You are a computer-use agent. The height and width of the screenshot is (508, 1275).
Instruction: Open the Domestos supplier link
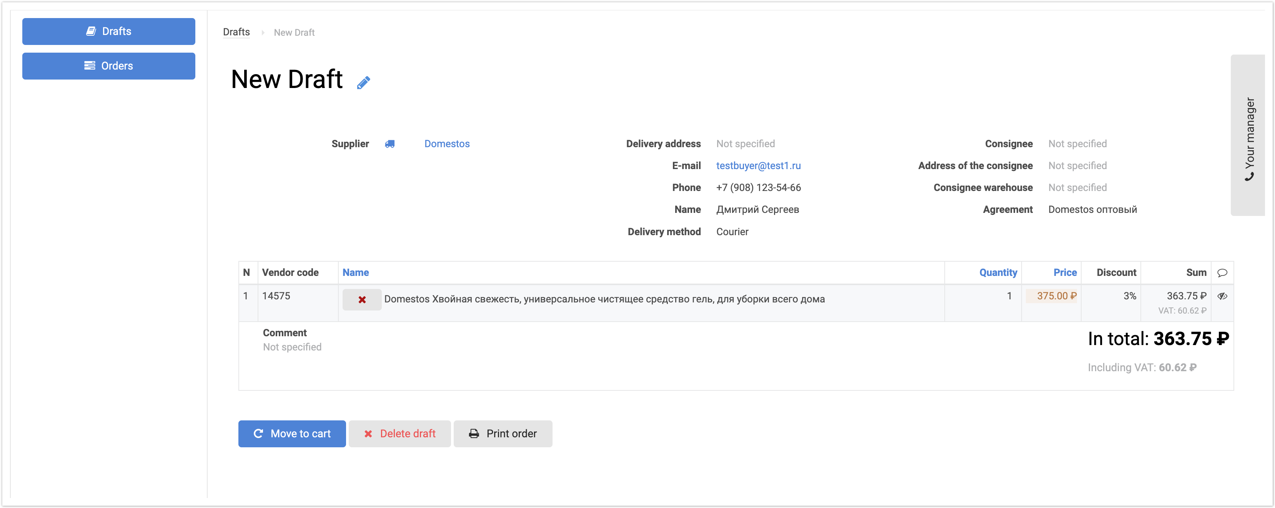point(446,144)
